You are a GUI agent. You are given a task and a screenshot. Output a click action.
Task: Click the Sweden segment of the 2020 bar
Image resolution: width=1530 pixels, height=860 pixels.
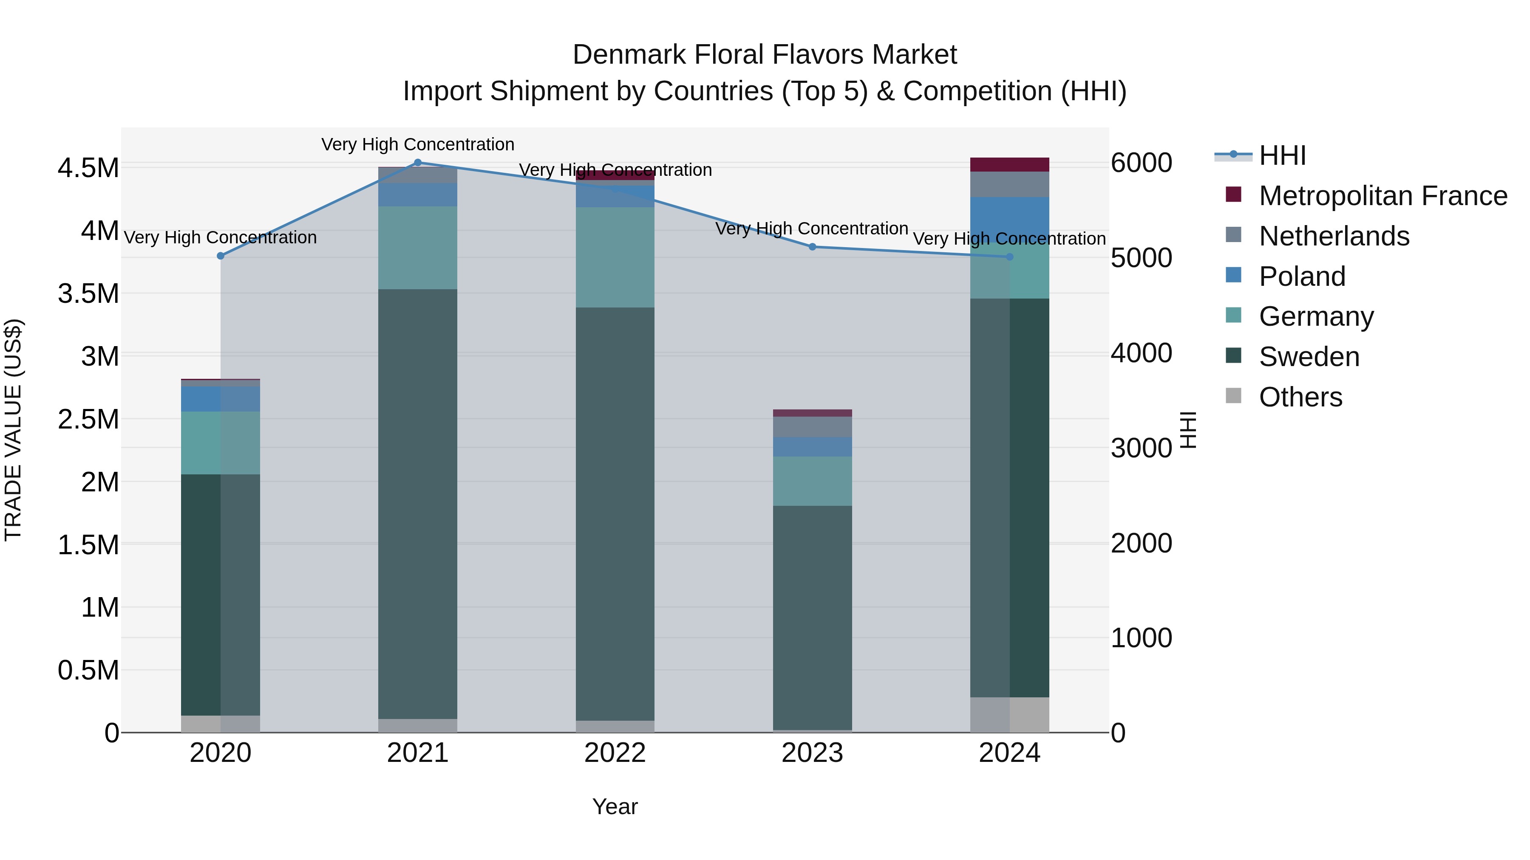click(x=220, y=595)
